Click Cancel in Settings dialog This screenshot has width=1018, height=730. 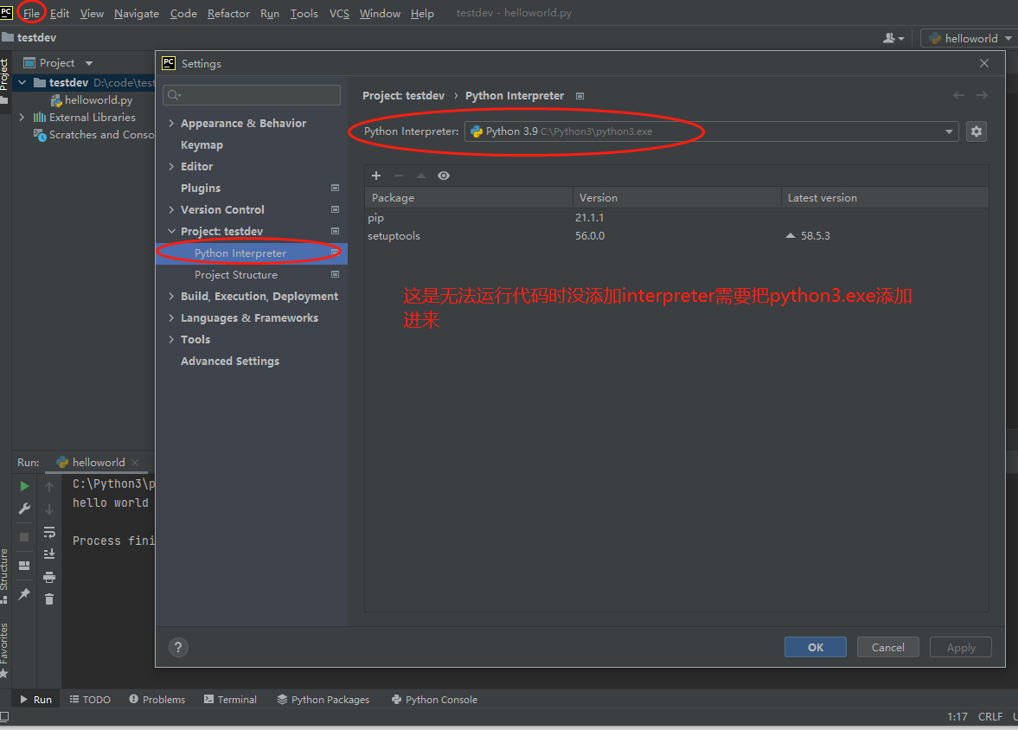pos(887,648)
